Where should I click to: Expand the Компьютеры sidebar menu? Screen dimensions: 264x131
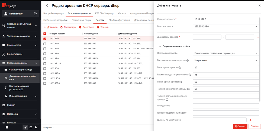36,45
